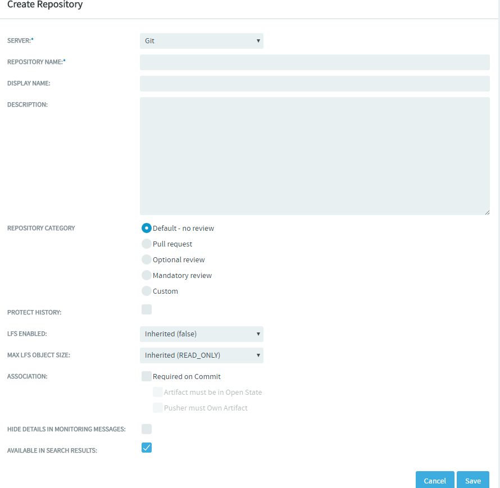The image size is (500, 488).
Task: Expand the Max LFS Object Size dropdown
Action: 202,355
